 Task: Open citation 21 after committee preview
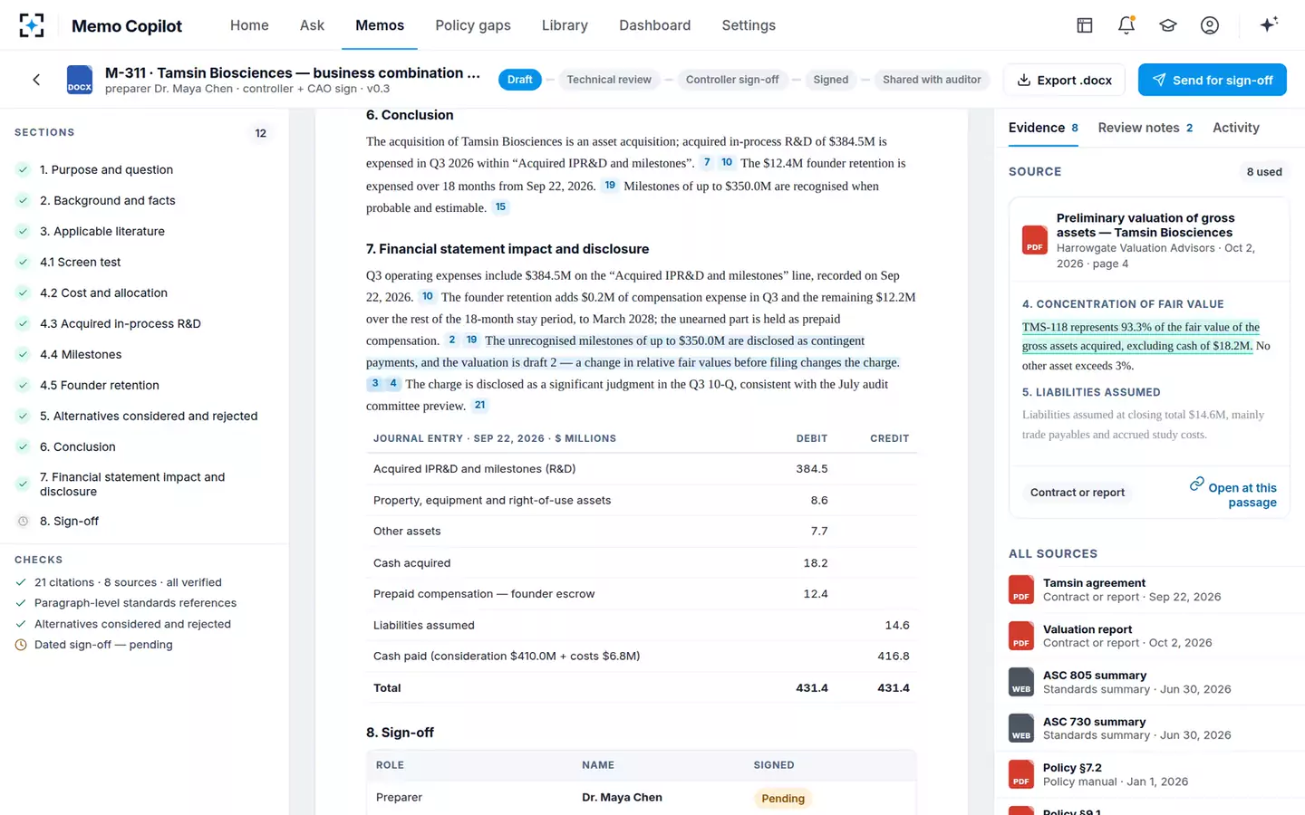(x=479, y=406)
